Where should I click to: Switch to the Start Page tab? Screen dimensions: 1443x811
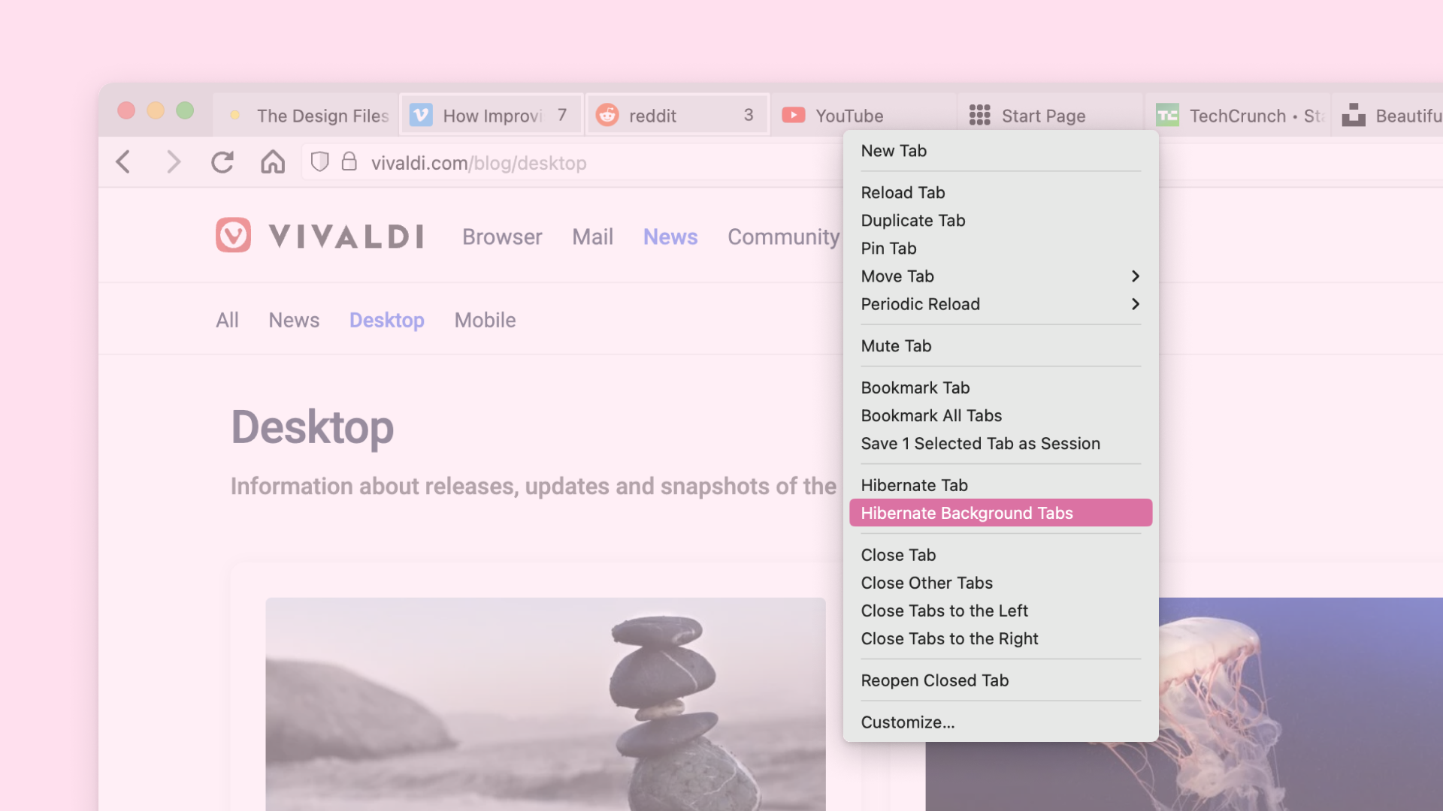coord(1051,115)
